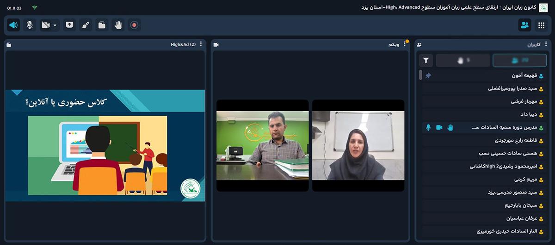Select the instructor مدرس دوره سمیه السادات

coord(485,127)
